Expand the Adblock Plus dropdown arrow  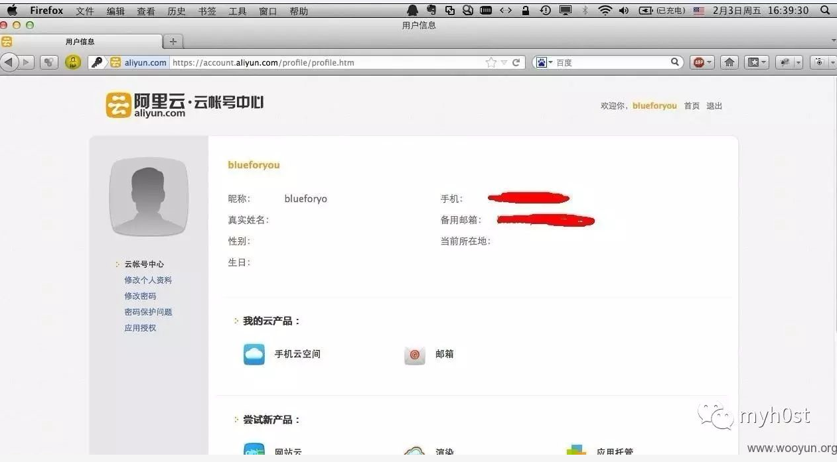click(710, 62)
